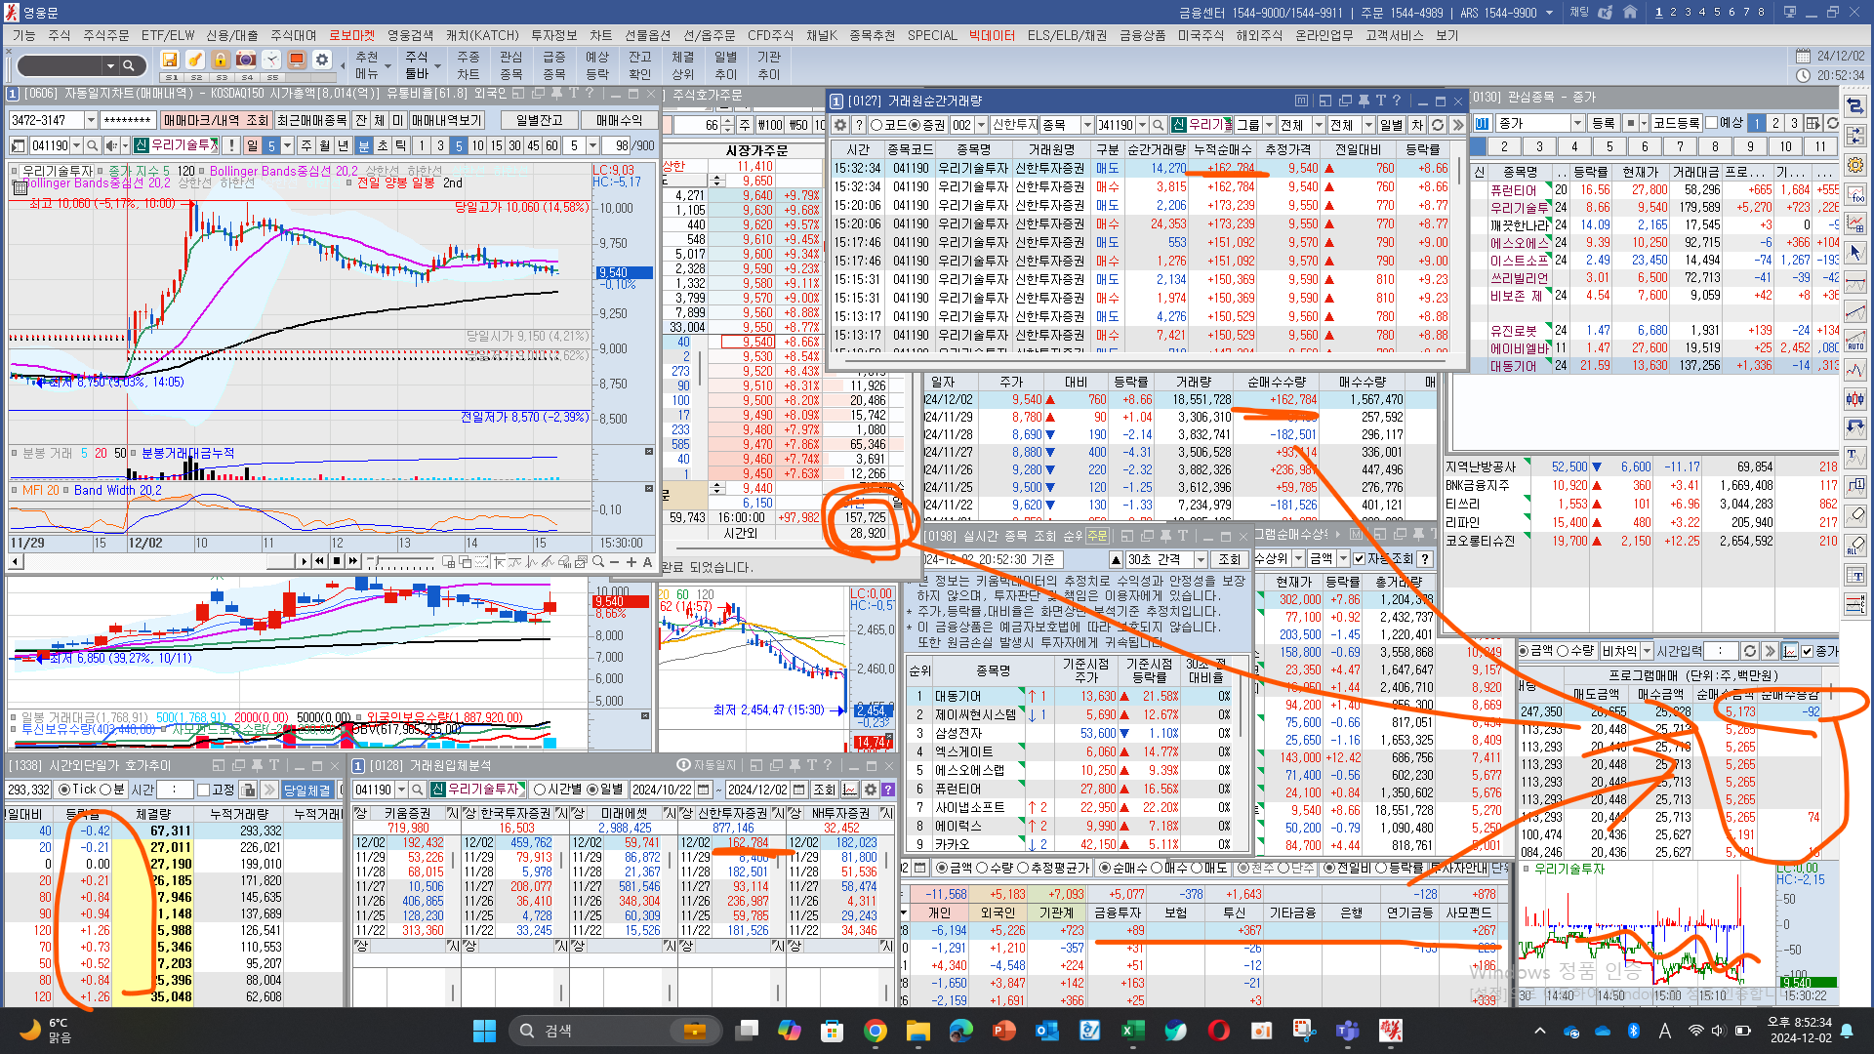Click the help question mark in window 0127 toolbar
Screen dimensions: 1874x1054
(x=859, y=125)
